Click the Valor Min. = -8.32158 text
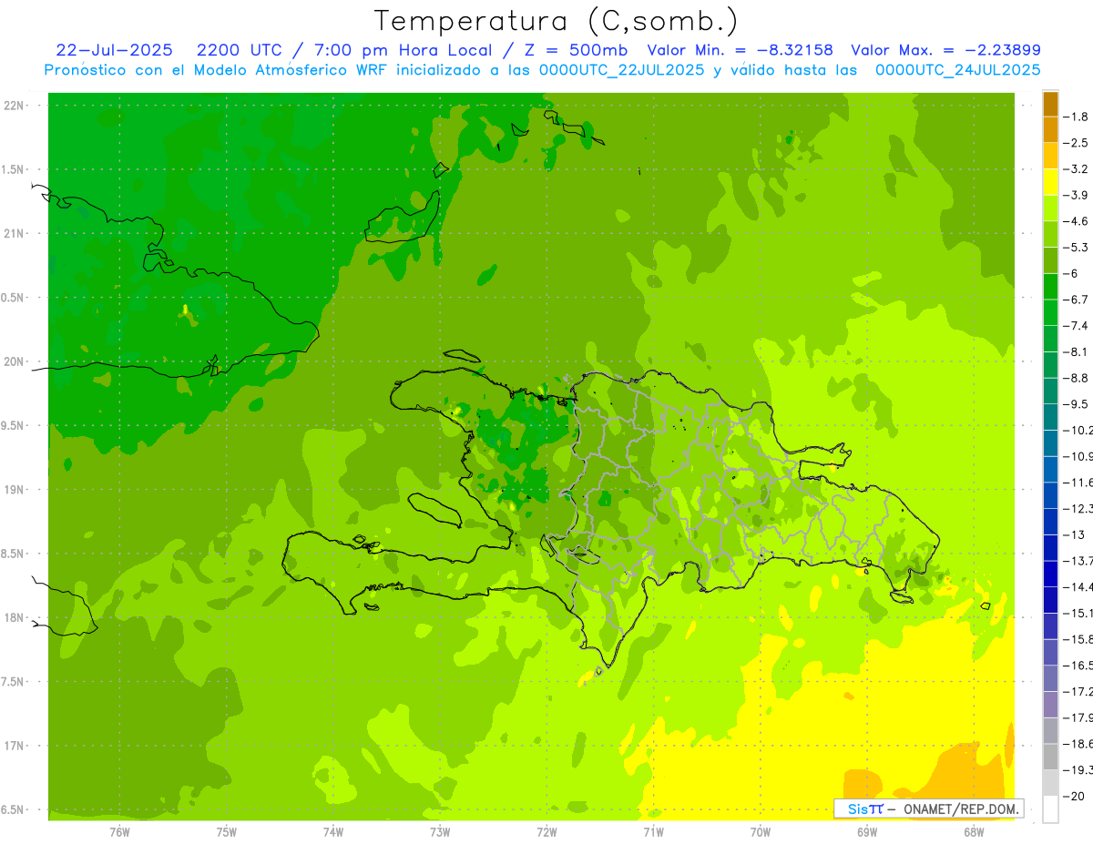1093x844 pixels. coord(741,50)
